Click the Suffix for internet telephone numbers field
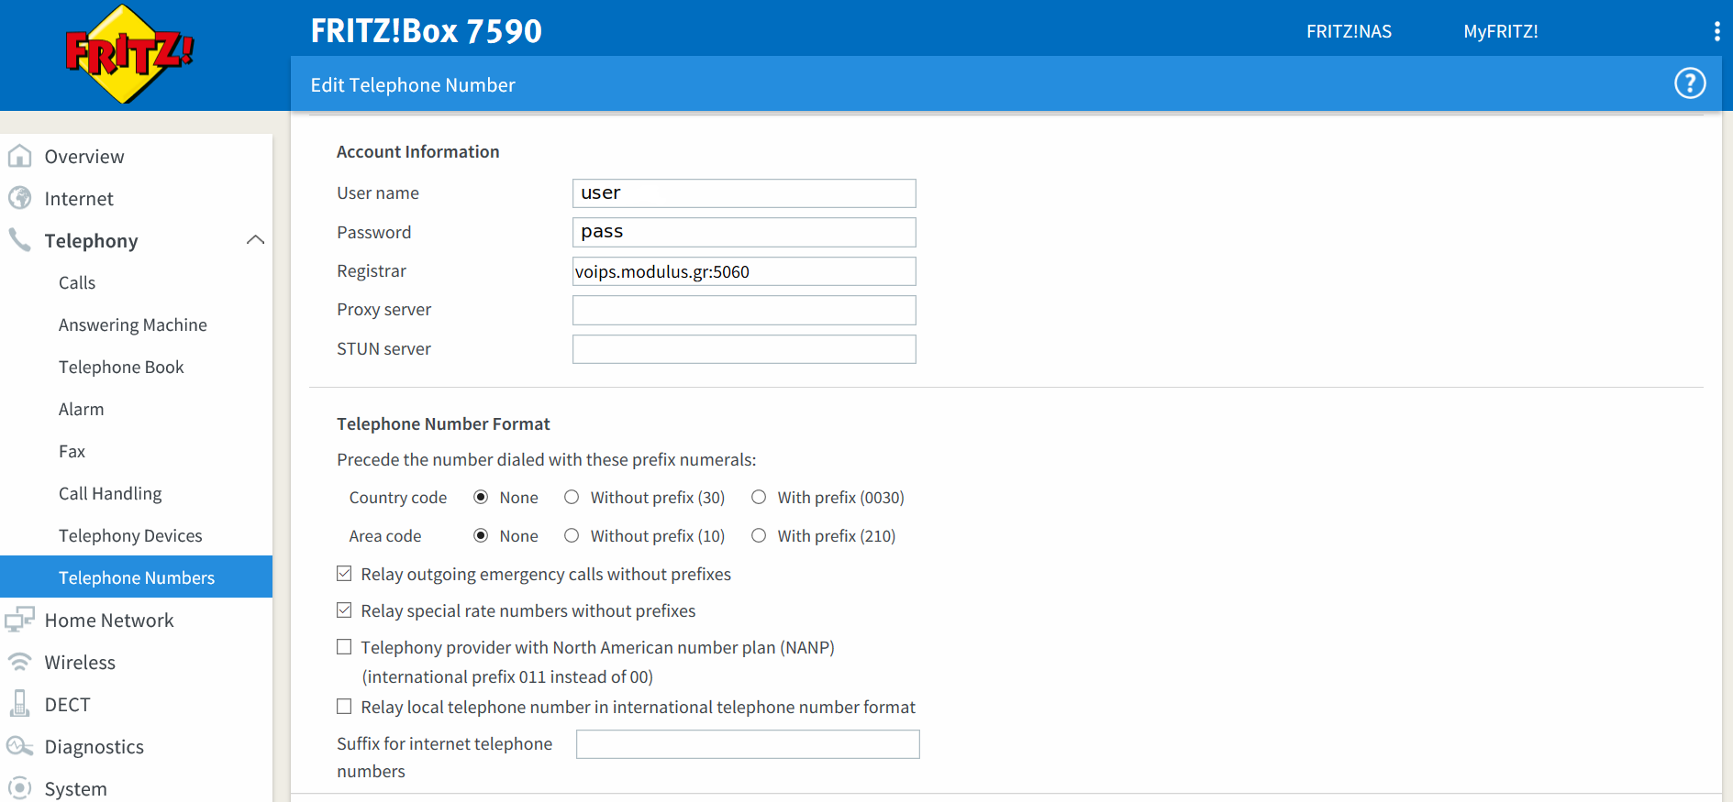 tap(748, 744)
